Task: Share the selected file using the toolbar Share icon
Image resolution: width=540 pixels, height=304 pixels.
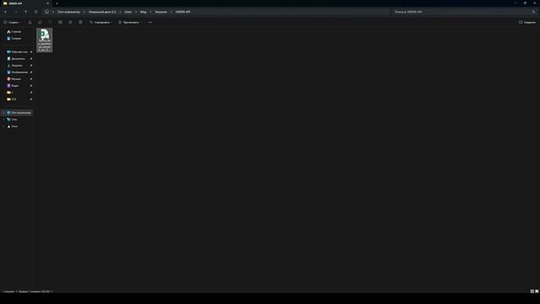Action: click(x=70, y=23)
